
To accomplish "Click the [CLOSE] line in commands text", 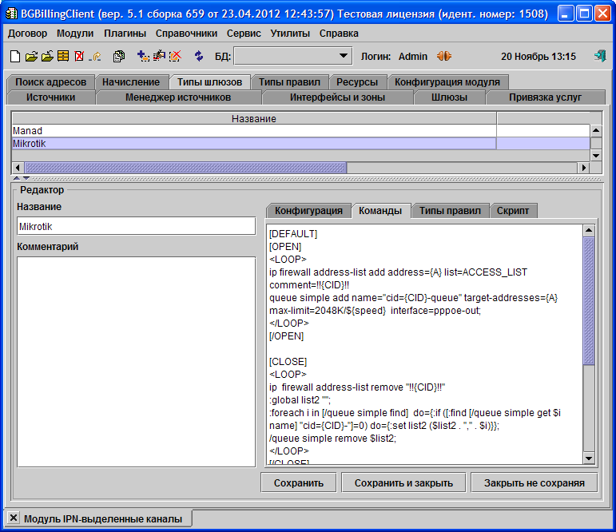I will coord(288,362).
